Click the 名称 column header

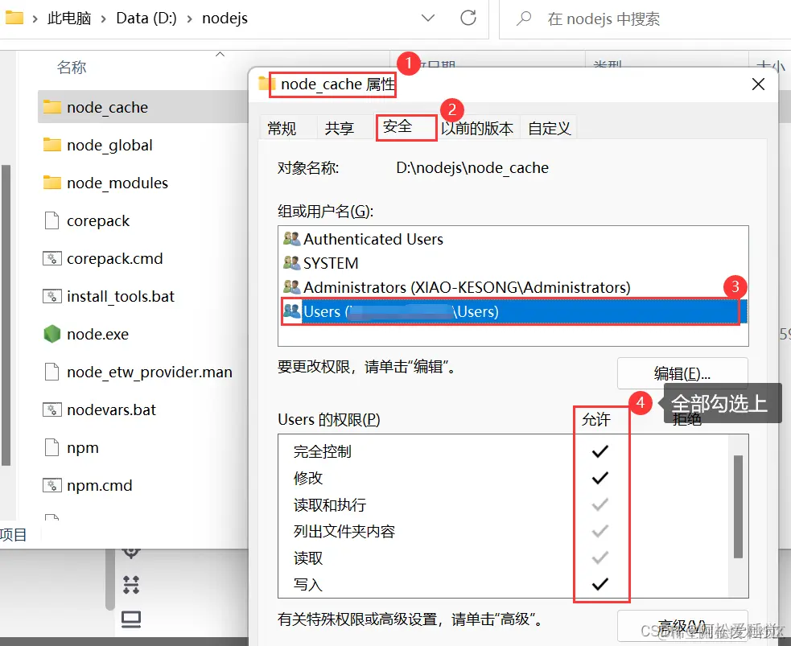pos(72,67)
